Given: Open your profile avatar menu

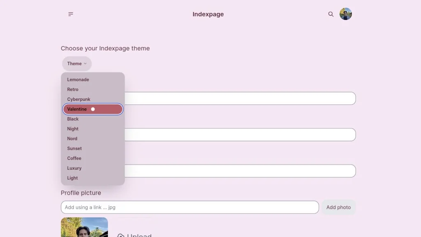Looking at the screenshot, I should 345,14.
